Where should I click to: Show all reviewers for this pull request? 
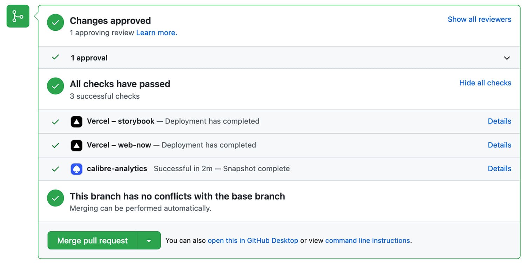(x=479, y=19)
